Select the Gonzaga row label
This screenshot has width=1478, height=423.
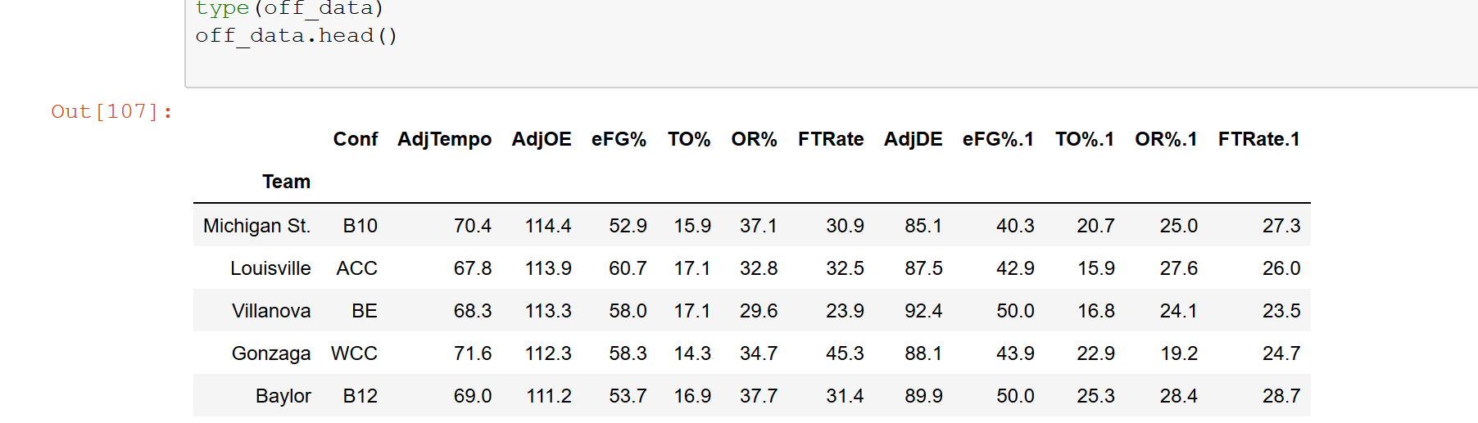[x=271, y=353]
